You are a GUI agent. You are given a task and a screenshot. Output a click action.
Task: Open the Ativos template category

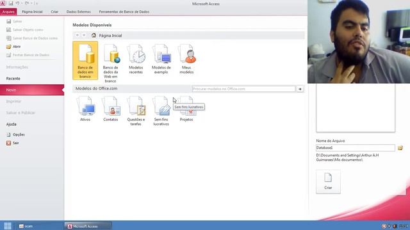[85, 109]
